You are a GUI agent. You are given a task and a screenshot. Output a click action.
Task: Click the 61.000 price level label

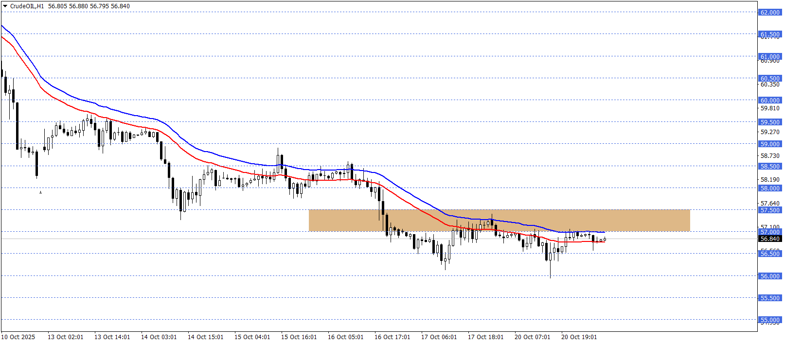coord(770,57)
